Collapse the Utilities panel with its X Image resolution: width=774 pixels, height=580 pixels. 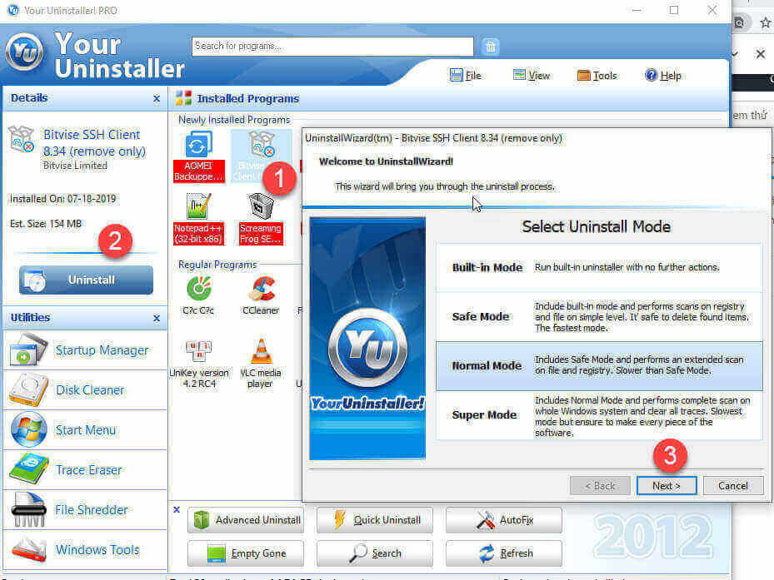(x=157, y=318)
